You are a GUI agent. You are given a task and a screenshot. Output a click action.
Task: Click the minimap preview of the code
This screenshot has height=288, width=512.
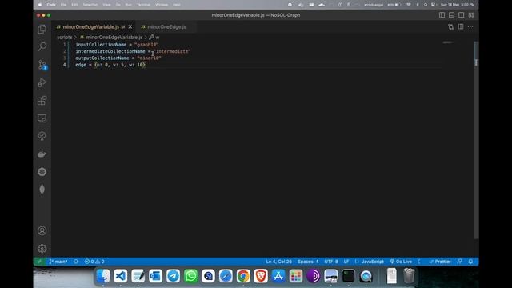point(448,42)
